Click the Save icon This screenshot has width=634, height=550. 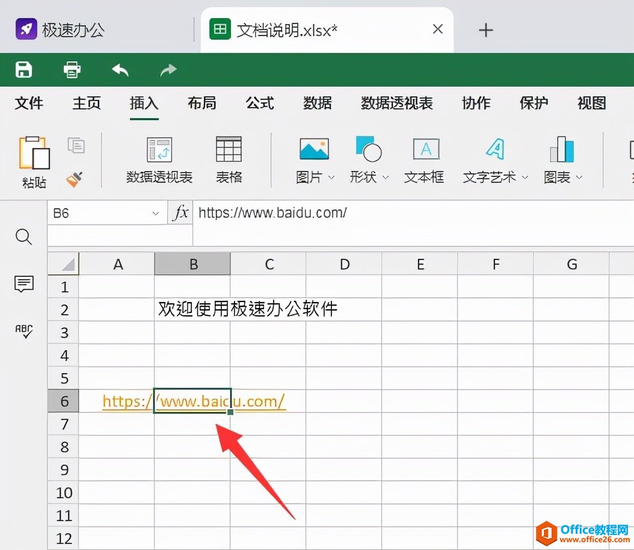(23, 70)
